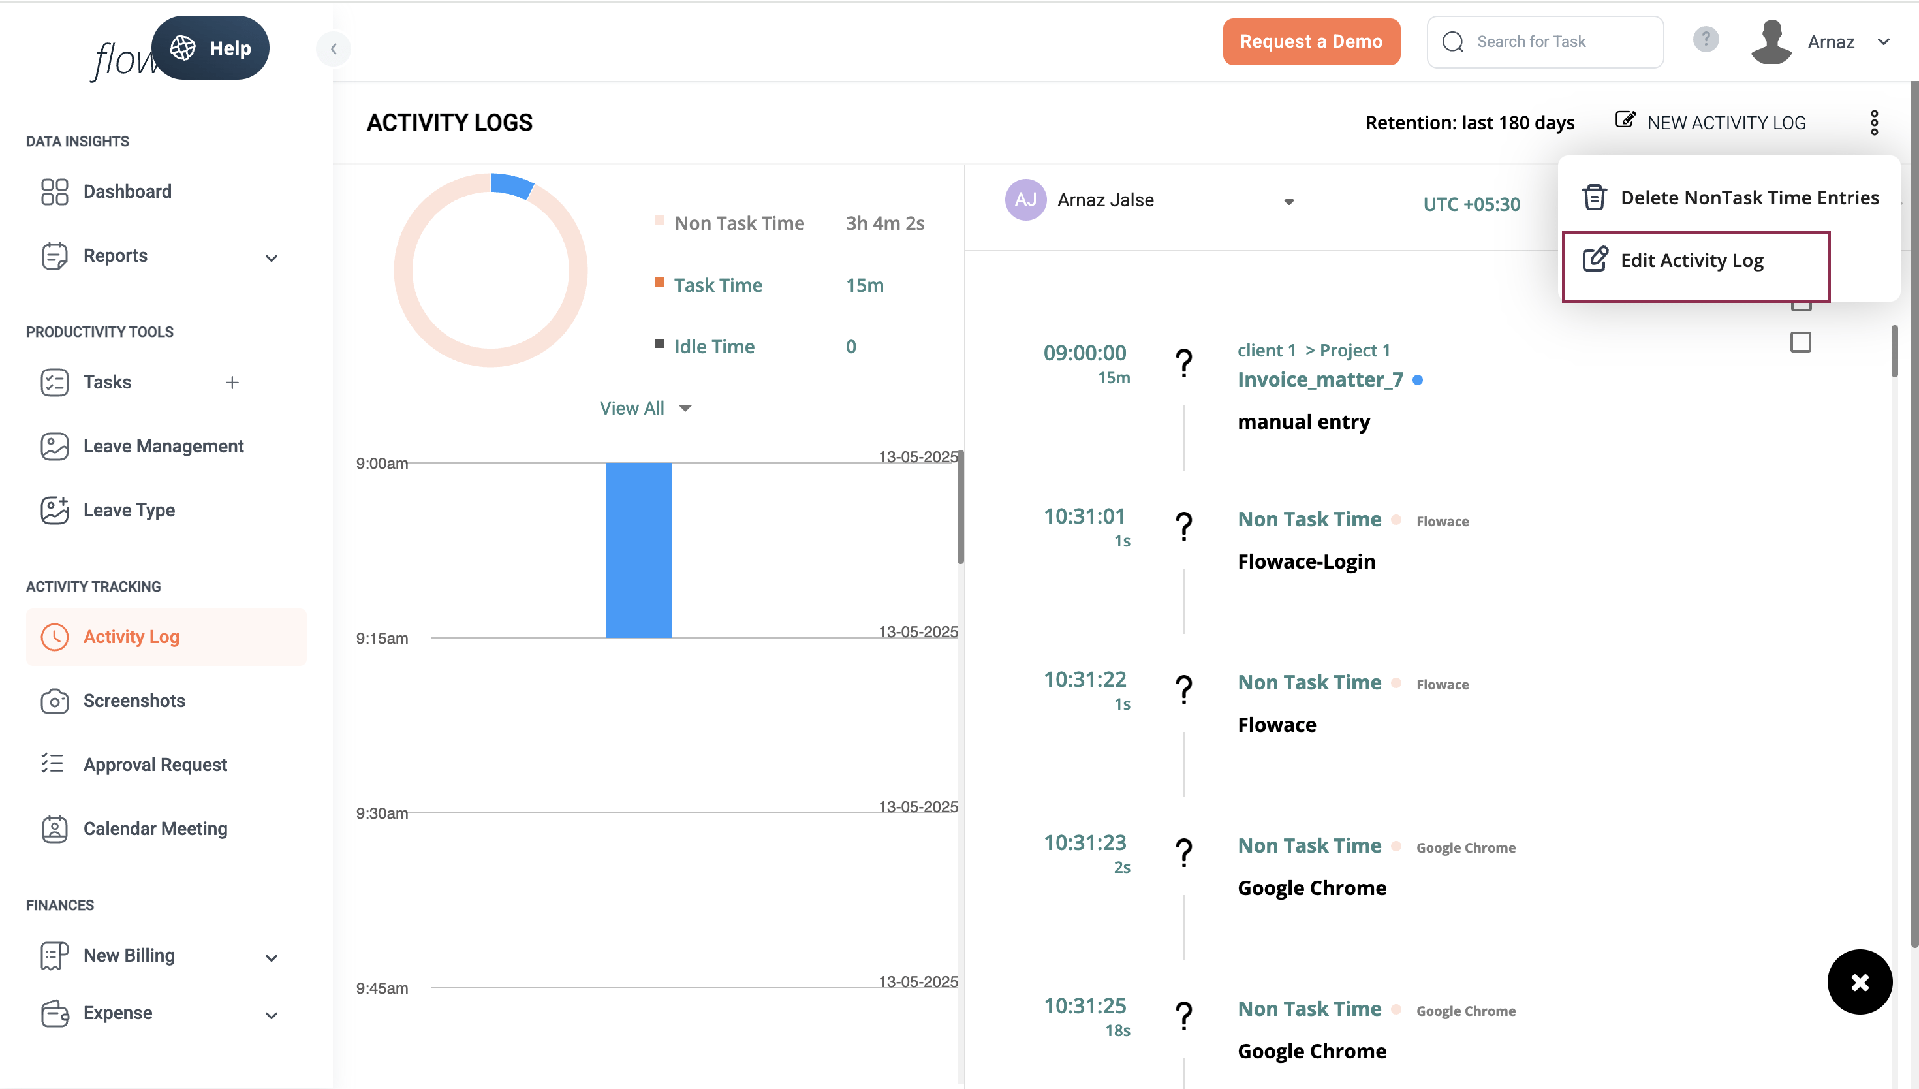
Task: Expand the View All dropdown
Action: click(645, 409)
